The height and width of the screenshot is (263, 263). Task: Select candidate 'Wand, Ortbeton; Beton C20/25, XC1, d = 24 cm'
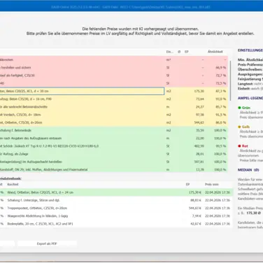pyautogui.click(x=116, y=192)
